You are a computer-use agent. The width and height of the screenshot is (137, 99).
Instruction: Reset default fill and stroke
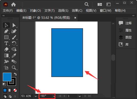[4, 84]
